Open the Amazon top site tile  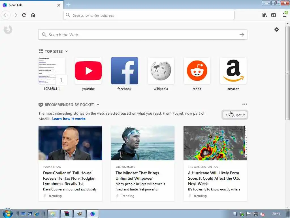pyautogui.click(x=233, y=71)
